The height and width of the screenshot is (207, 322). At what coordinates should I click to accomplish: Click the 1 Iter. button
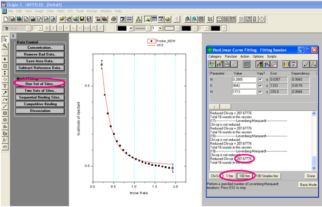[x=230, y=176]
